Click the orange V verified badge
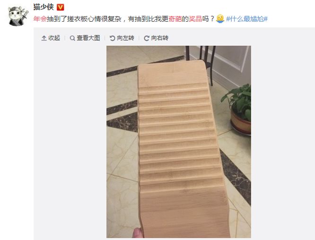 click(x=60, y=8)
